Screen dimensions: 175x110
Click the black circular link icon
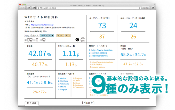click(77, 40)
